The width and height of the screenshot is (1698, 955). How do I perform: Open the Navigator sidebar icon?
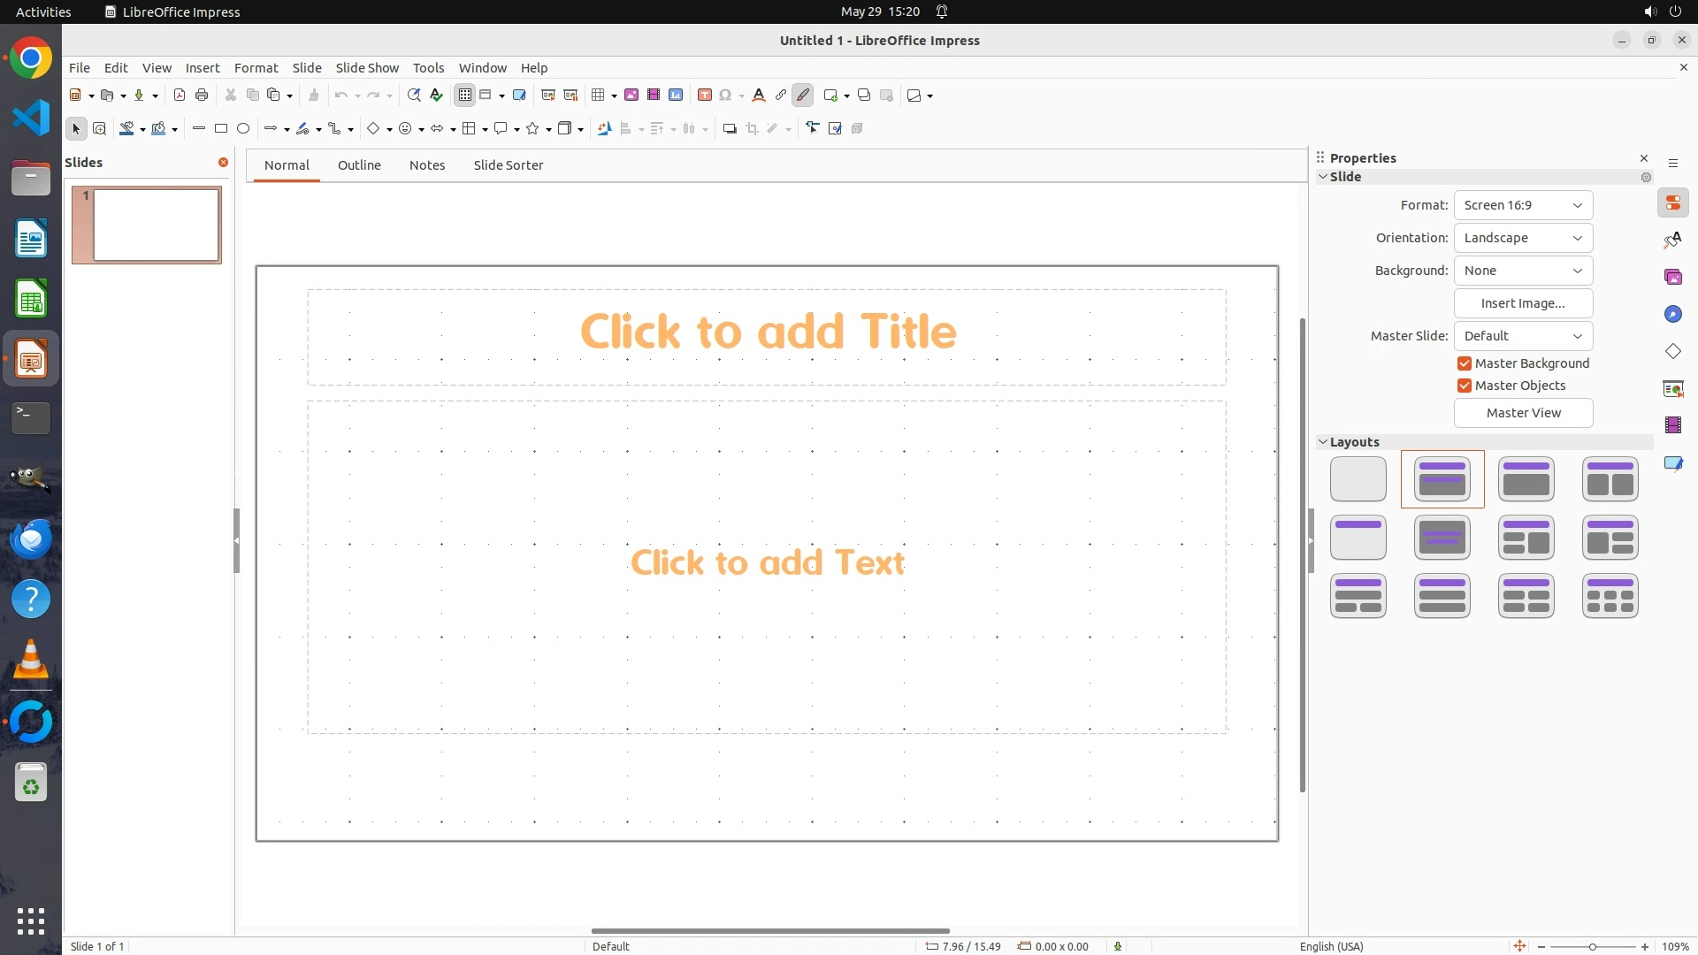pos(1672,315)
